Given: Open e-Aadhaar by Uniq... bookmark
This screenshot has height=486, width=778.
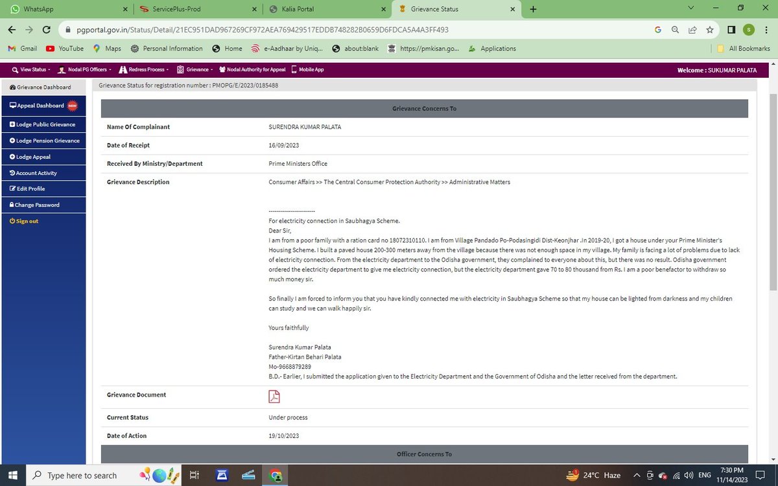Looking at the screenshot, I should click(287, 49).
